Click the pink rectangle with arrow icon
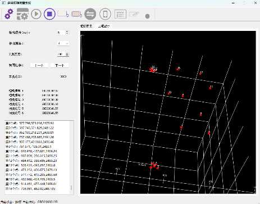Image resolution: width=260 pixels, height=204 pixels. coord(77,14)
